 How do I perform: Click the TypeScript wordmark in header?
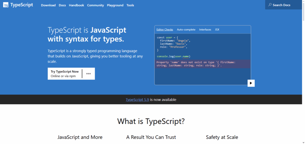pyautogui.click(x=22, y=5)
